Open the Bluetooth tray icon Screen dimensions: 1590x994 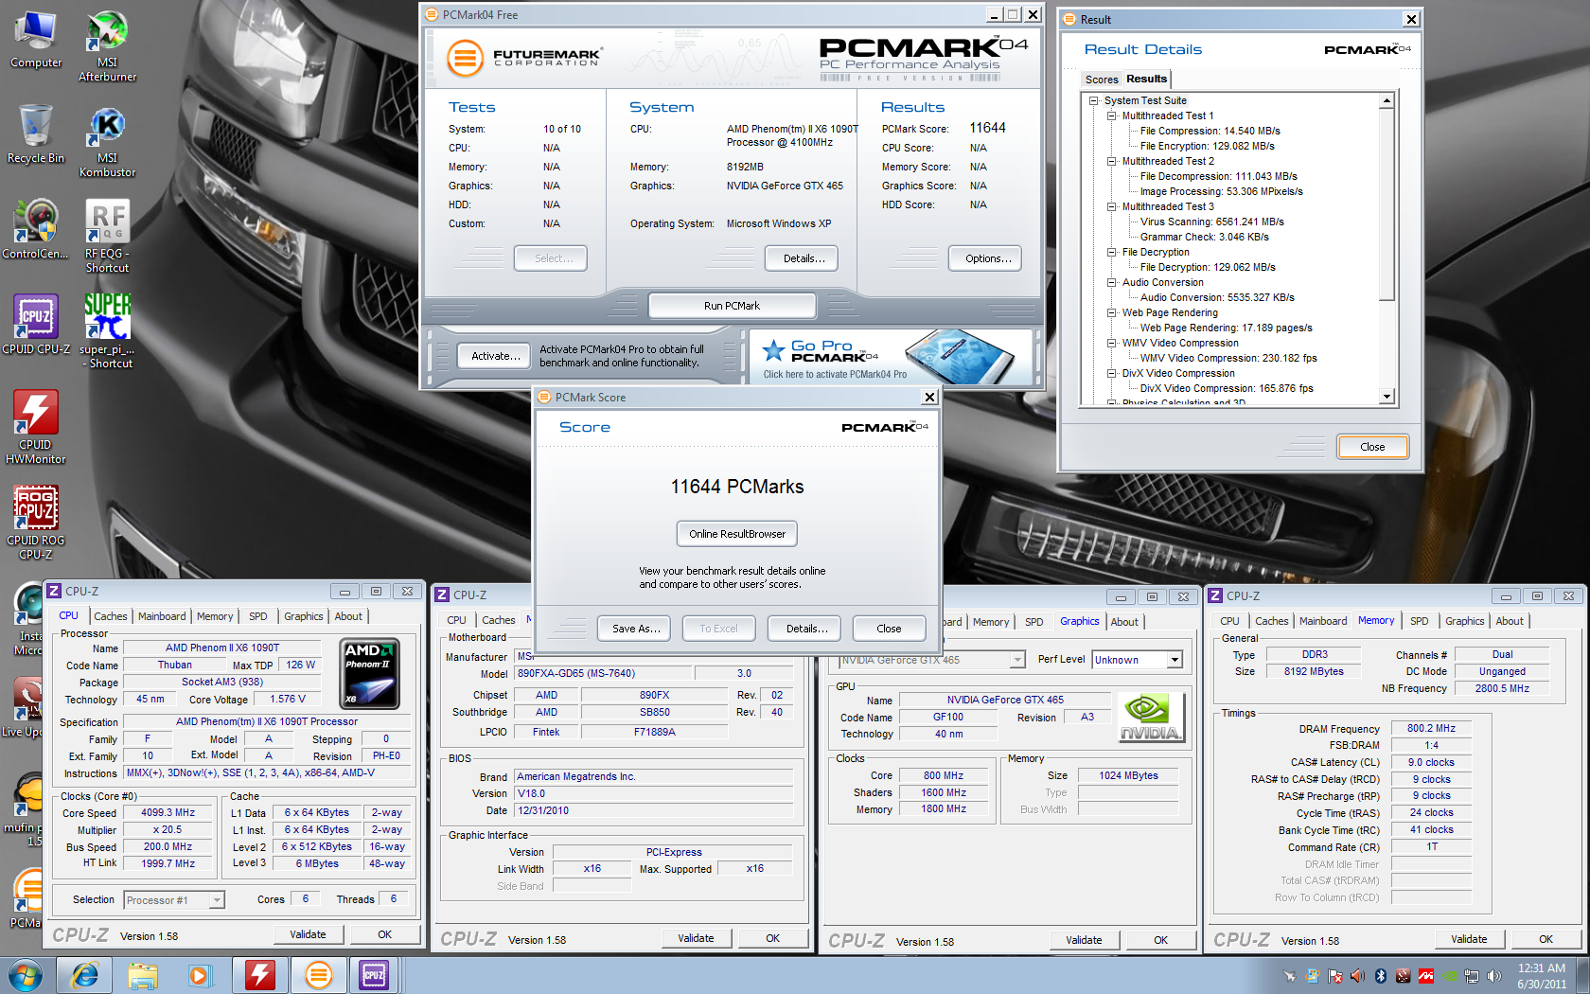[x=1380, y=976]
